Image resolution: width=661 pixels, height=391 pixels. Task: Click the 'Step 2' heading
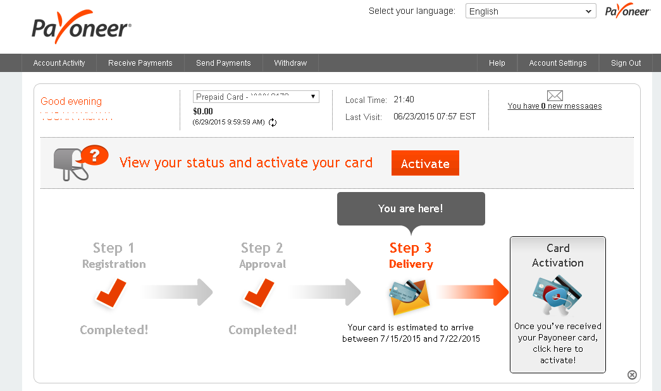[x=262, y=248]
